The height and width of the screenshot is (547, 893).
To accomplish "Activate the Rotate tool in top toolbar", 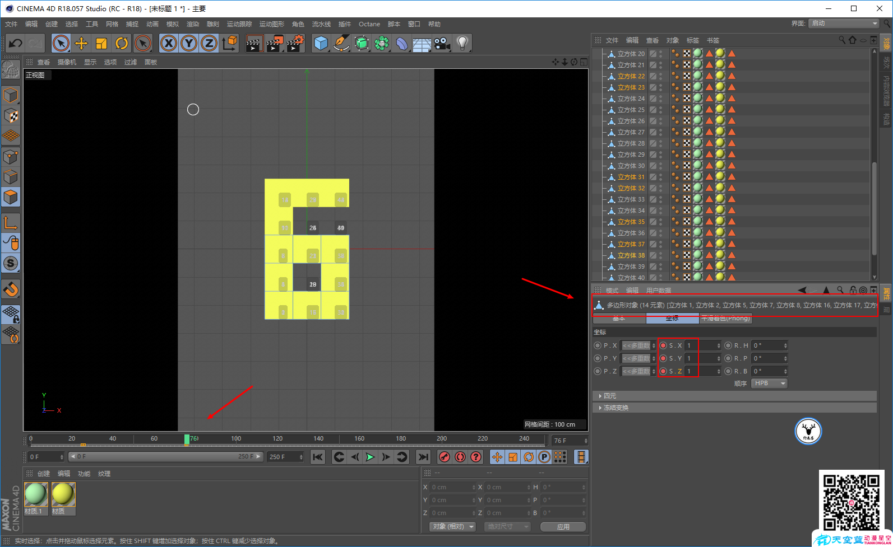I will 122,43.
